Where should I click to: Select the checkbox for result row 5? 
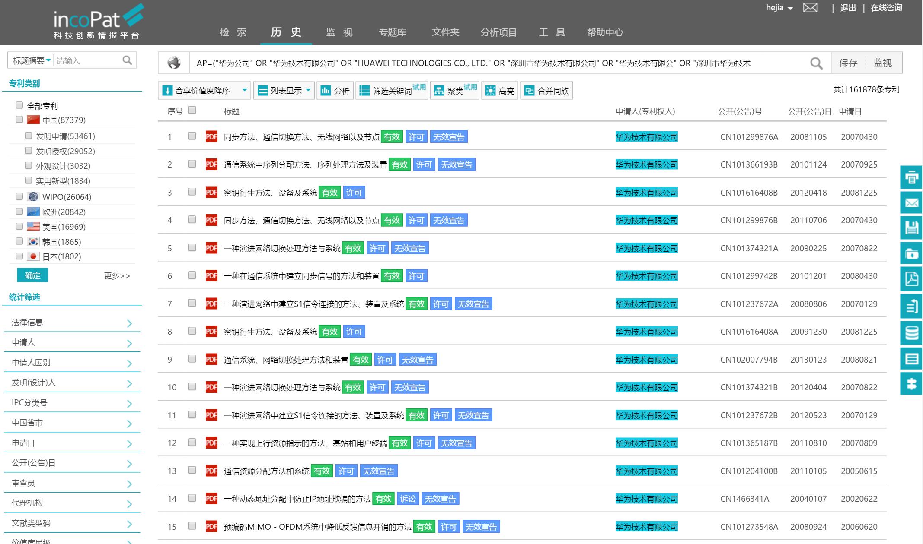[192, 247]
